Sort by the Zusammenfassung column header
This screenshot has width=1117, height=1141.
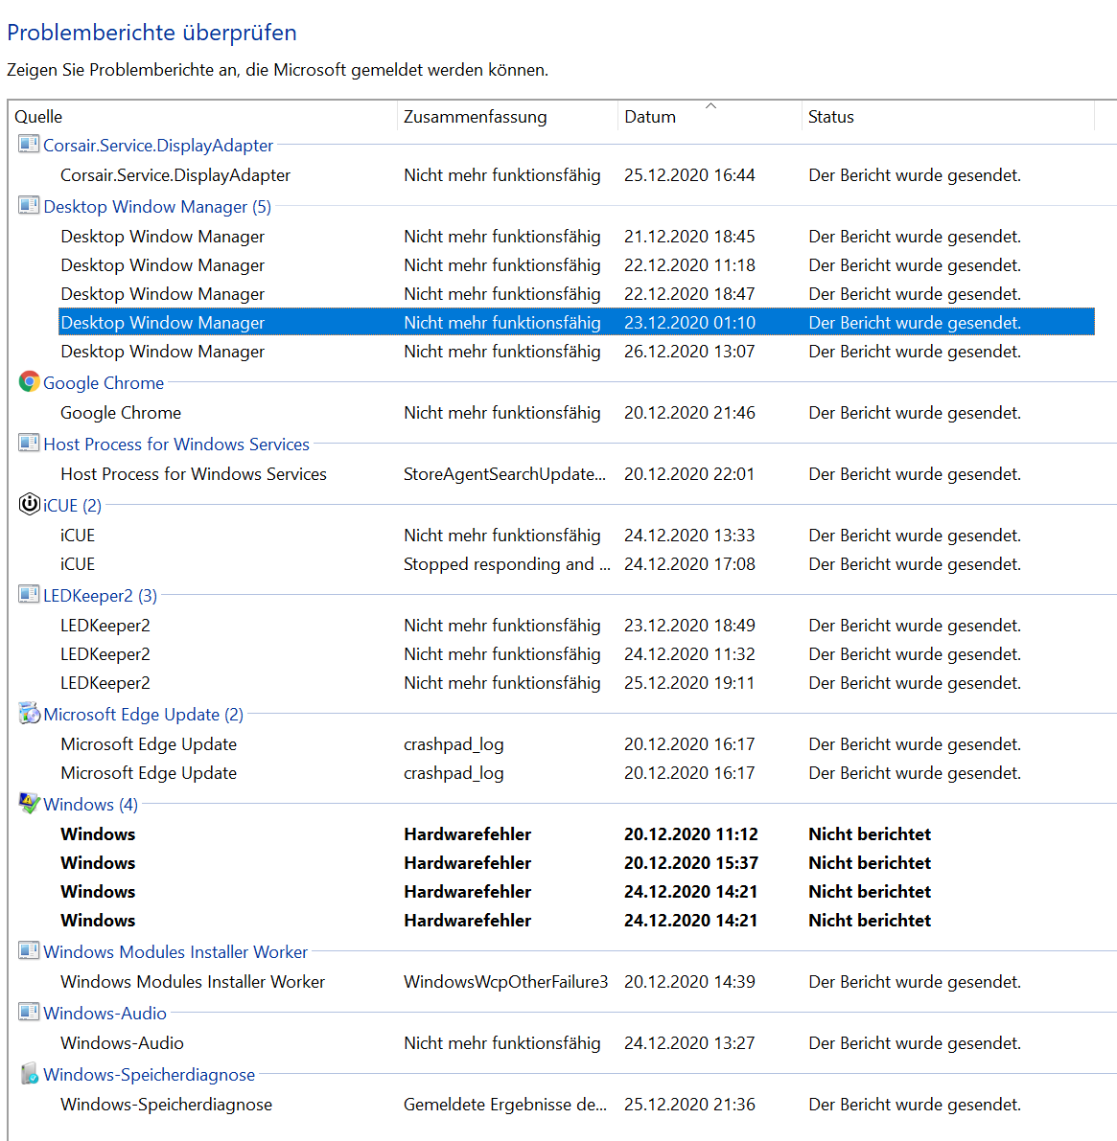508,117
